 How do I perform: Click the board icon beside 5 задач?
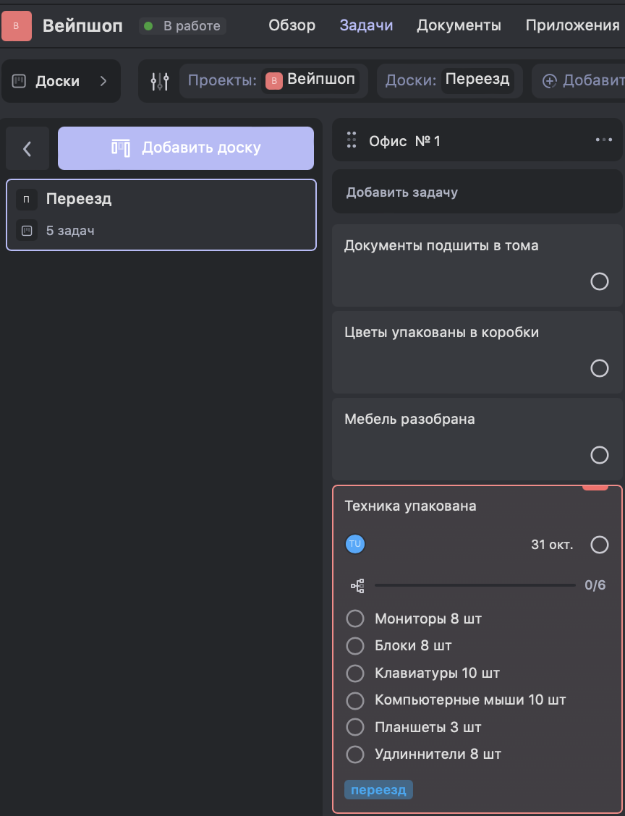[x=27, y=231]
